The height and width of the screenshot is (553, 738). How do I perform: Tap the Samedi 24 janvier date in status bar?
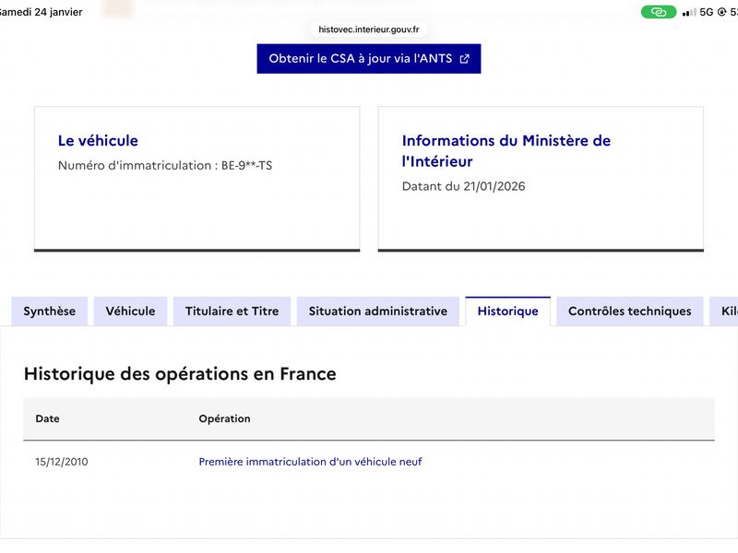click(41, 12)
